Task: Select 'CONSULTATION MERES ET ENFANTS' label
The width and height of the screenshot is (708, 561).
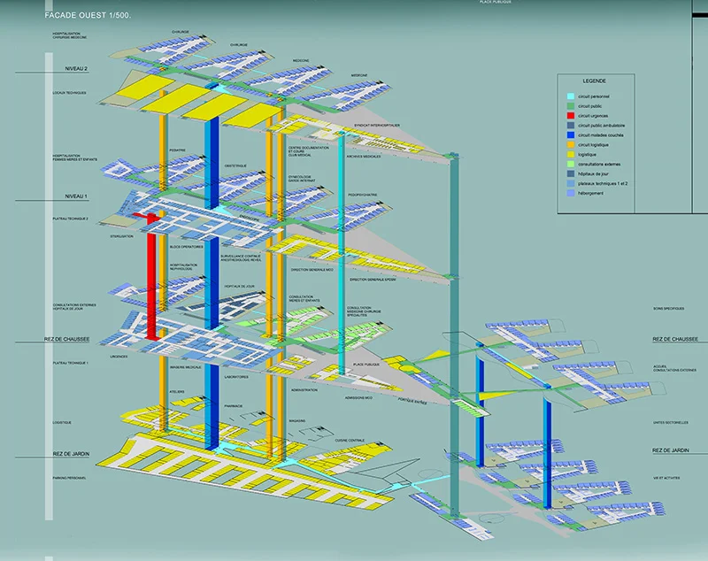Action: pos(304,299)
